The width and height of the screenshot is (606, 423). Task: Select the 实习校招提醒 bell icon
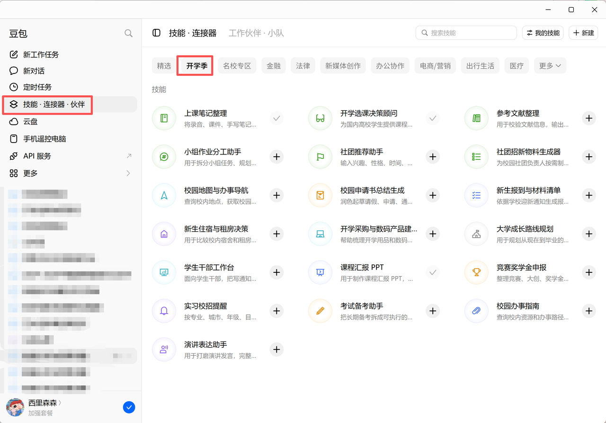164,311
